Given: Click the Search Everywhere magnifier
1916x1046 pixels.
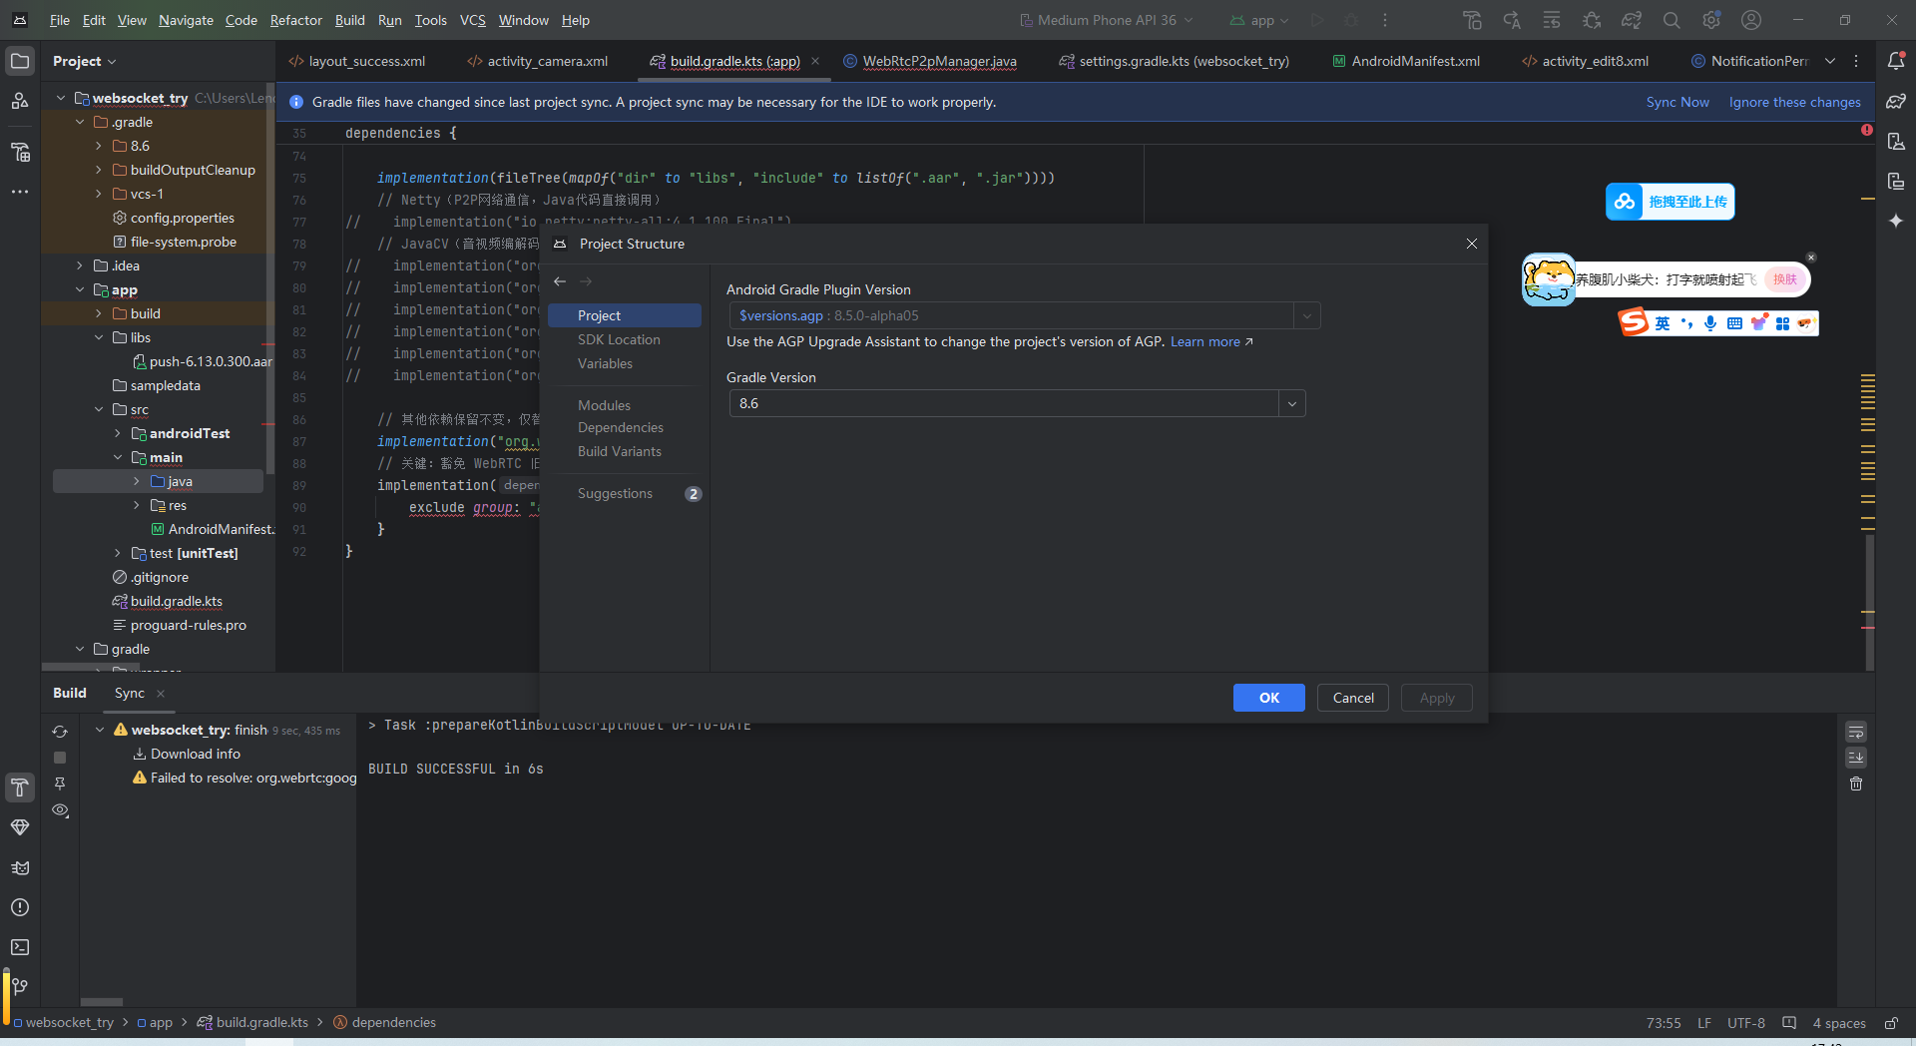Looking at the screenshot, I should point(1672,20).
